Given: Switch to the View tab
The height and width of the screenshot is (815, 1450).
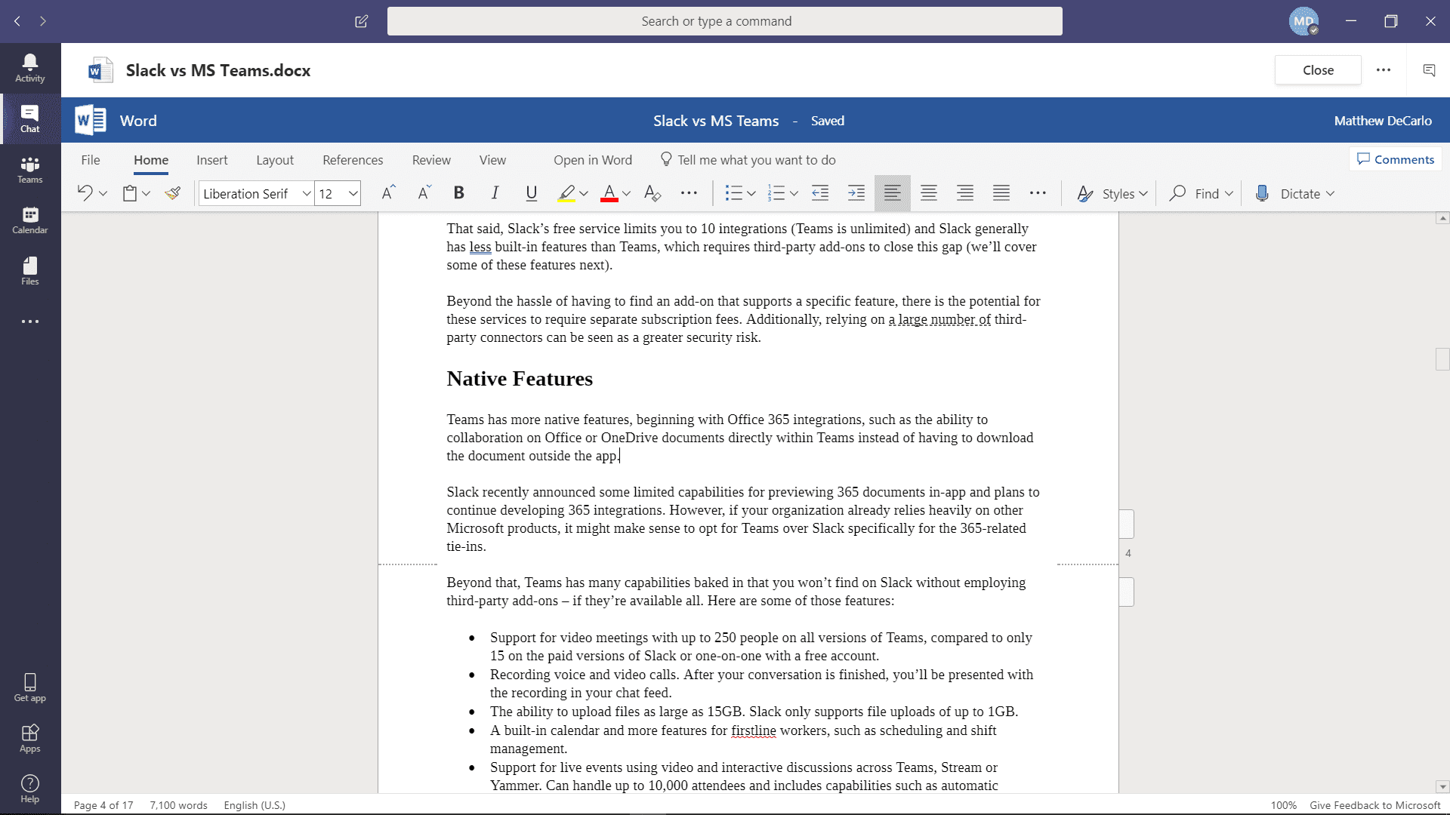Looking at the screenshot, I should point(492,160).
